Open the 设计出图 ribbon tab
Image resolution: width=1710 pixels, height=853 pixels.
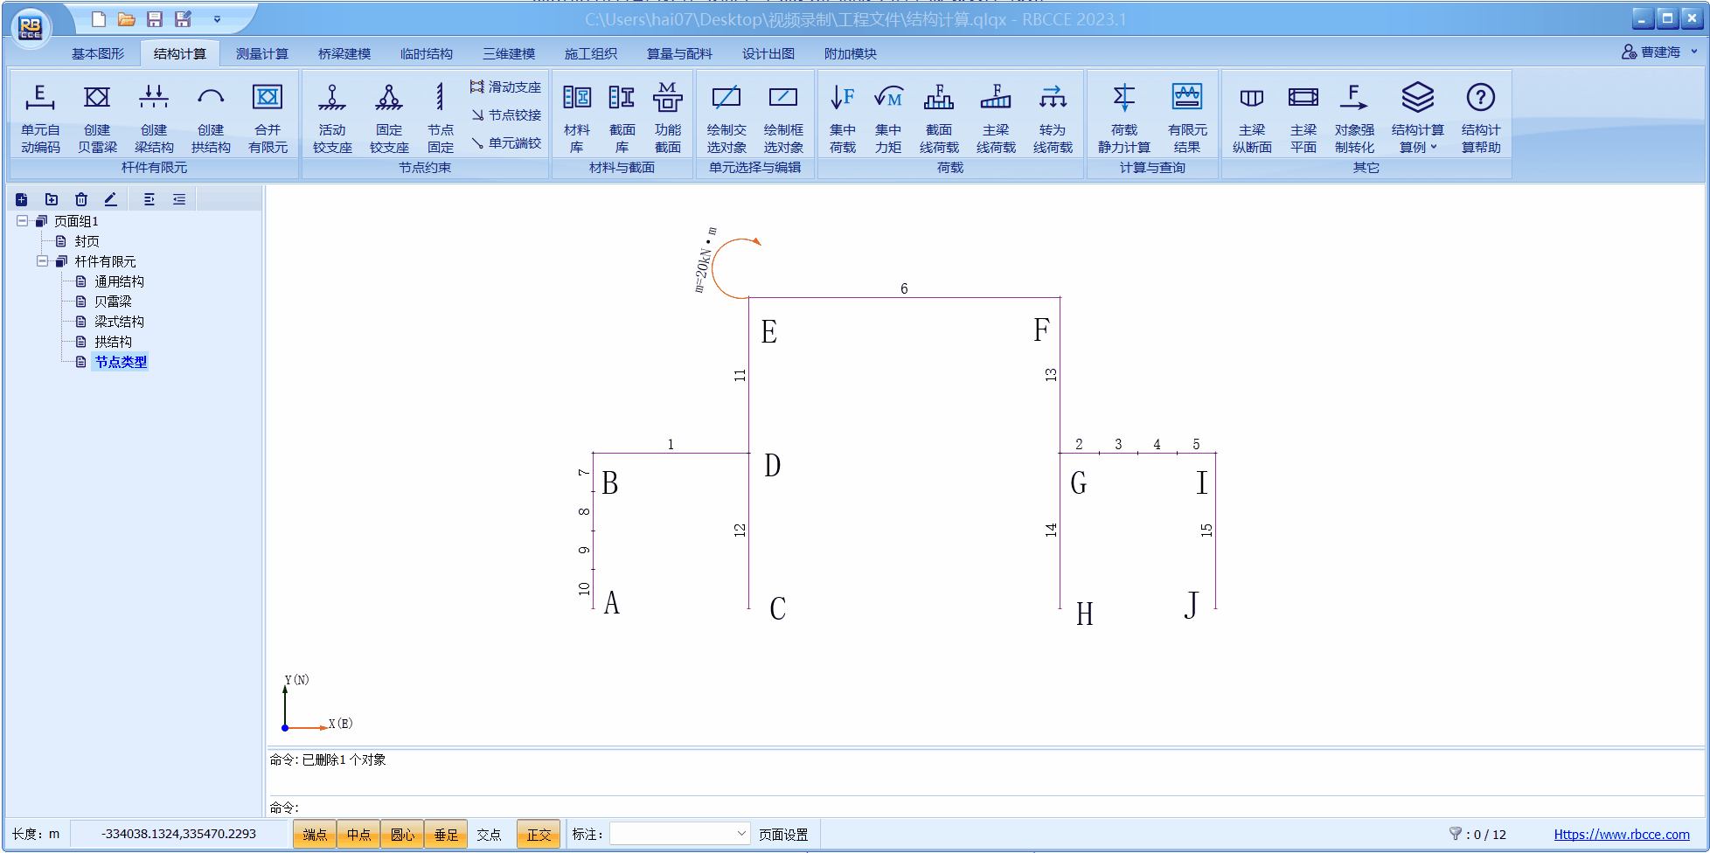768,53
